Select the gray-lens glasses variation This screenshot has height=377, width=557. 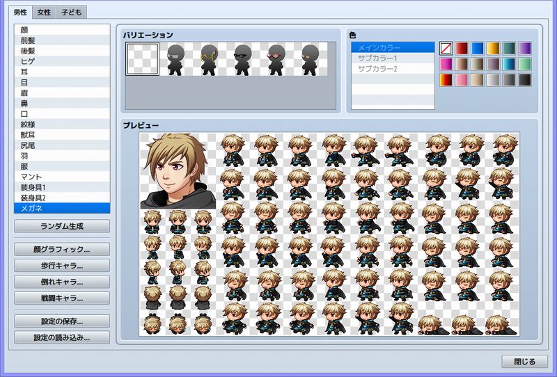176,59
